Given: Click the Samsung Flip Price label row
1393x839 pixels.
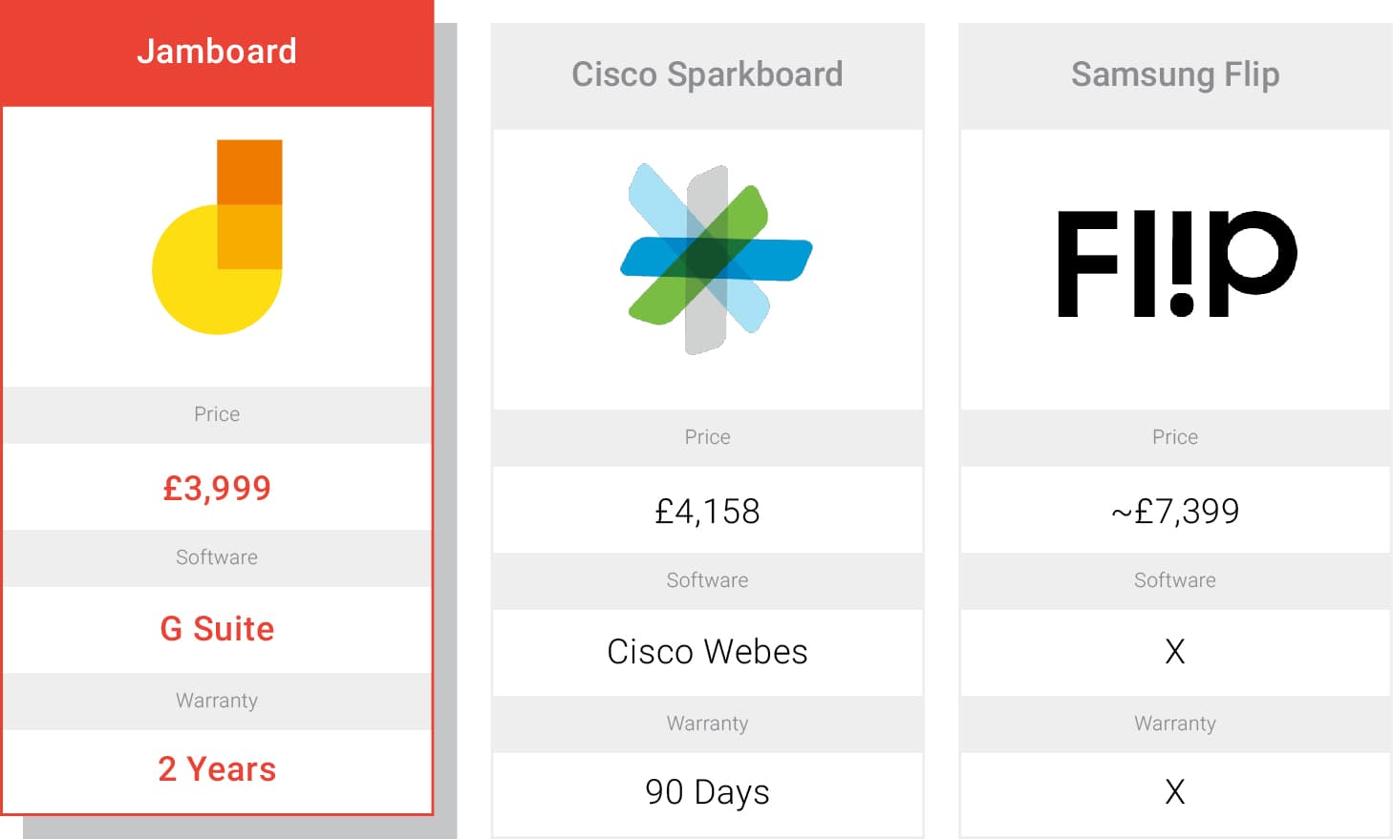Looking at the screenshot, I should coord(1175,437).
